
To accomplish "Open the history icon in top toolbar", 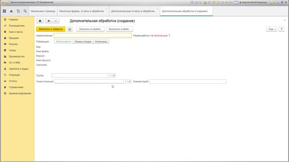I will (x=18, y=11).
